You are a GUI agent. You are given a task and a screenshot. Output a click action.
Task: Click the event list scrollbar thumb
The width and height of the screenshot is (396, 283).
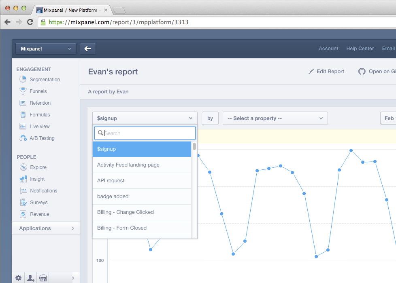(194, 146)
